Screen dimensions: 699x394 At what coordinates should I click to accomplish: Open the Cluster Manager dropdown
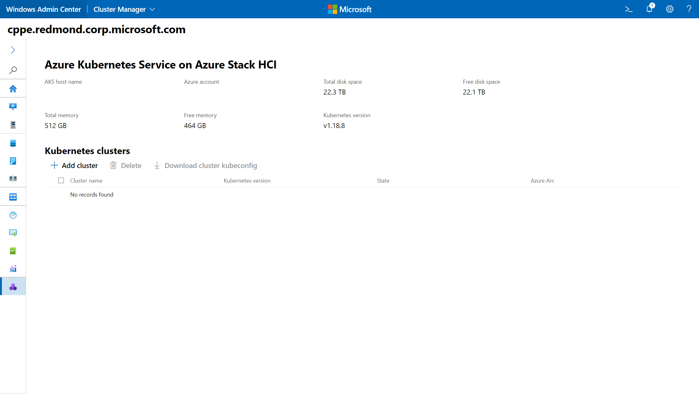click(x=124, y=9)
